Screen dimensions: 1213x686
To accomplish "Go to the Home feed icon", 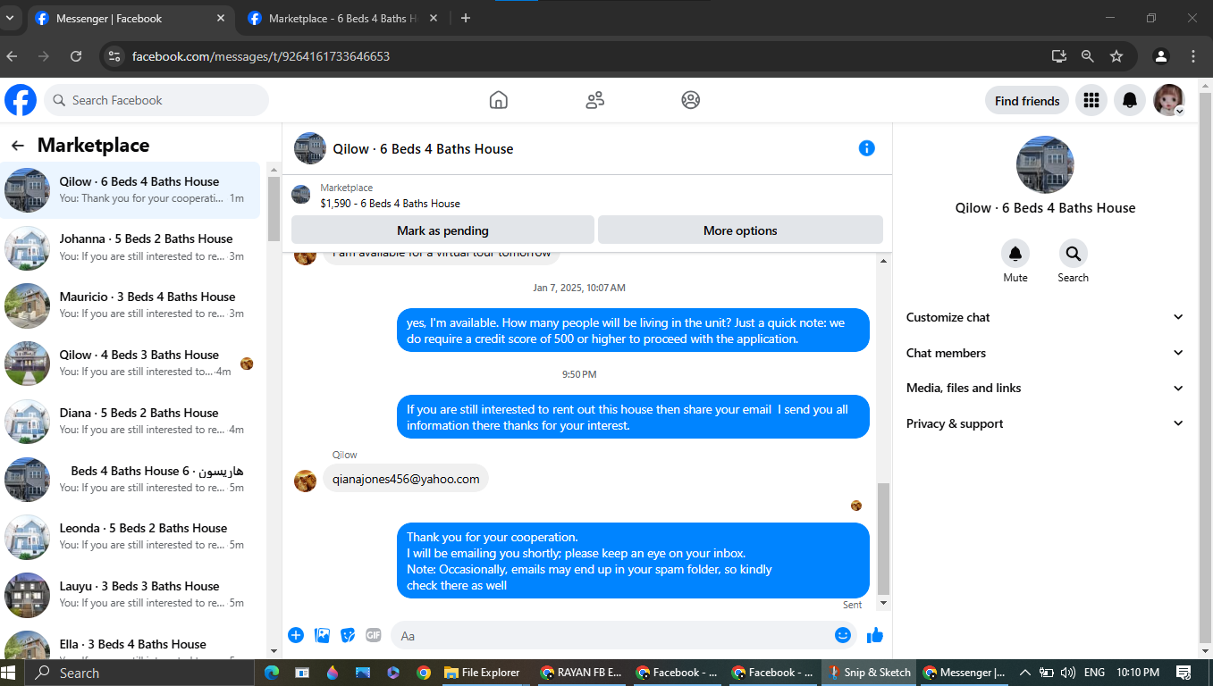I will (x=499, y=100).
